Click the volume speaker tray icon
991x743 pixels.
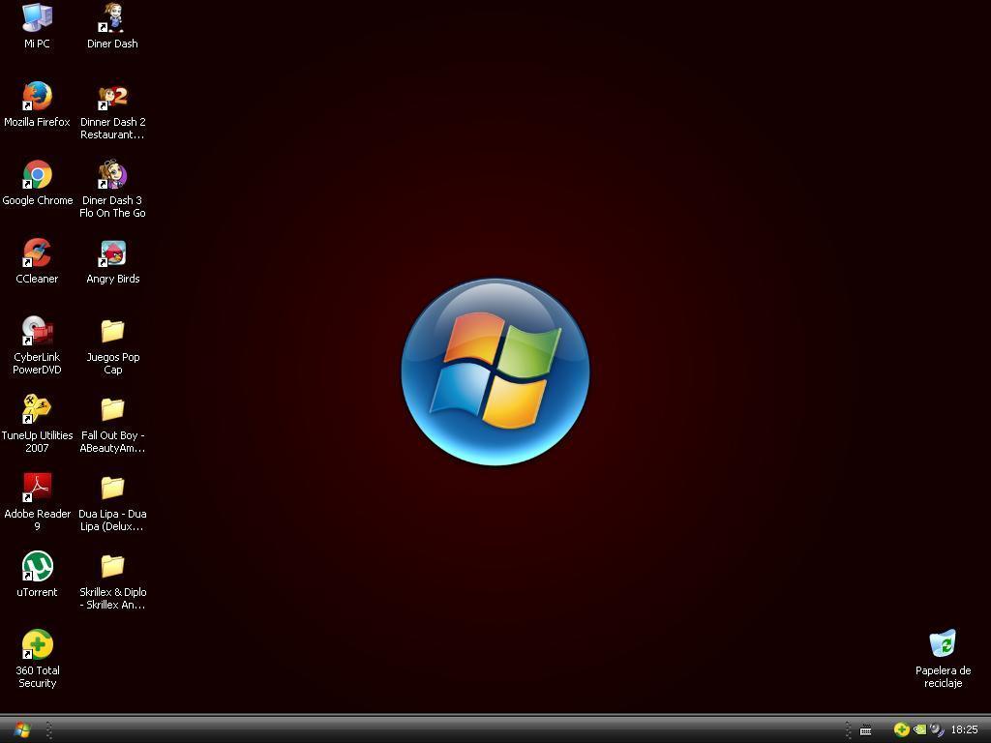point(937,729)
